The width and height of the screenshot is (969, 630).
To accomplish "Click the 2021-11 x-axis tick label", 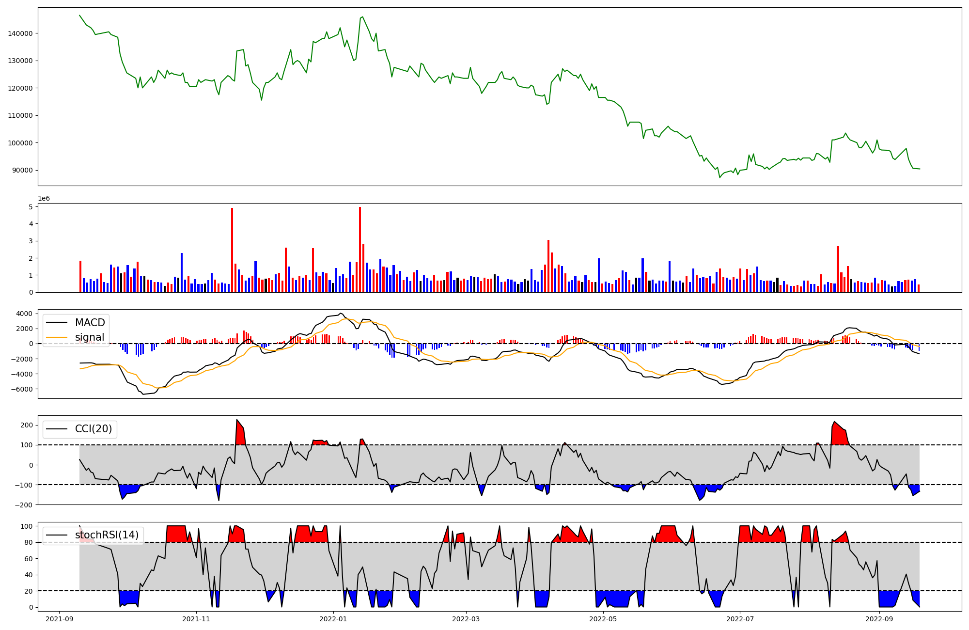I will (196, 619).
